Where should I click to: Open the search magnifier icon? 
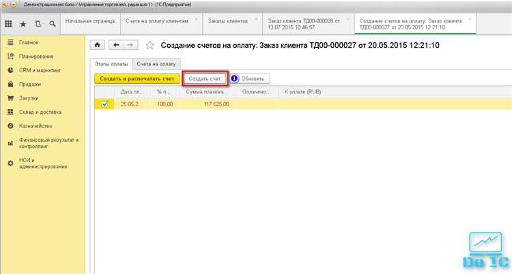tap(53, 24)
